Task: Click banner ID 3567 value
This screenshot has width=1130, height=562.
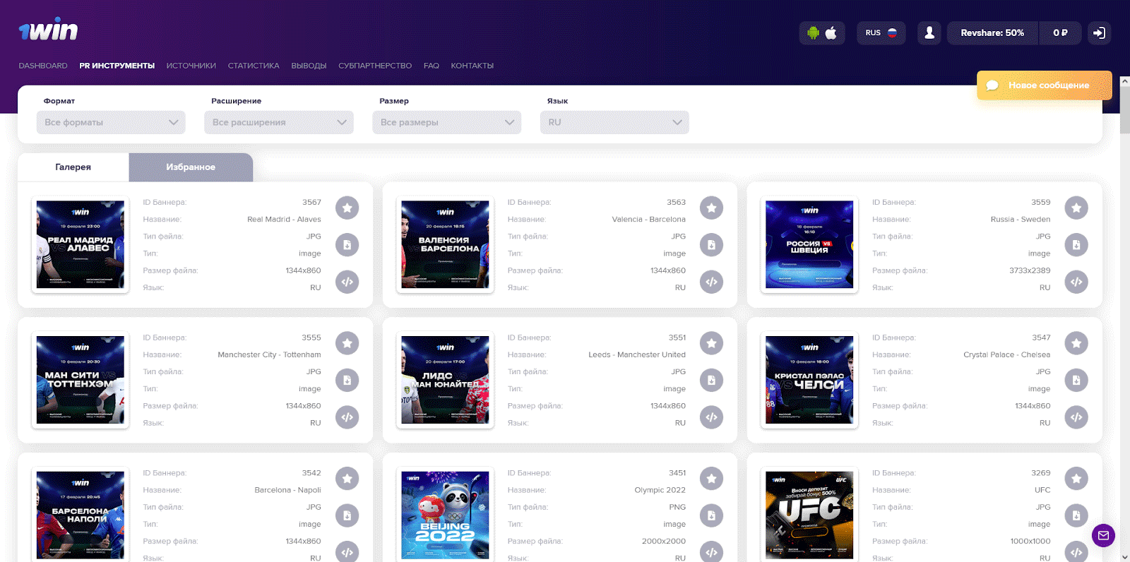Action: click(x=311, y=202)
